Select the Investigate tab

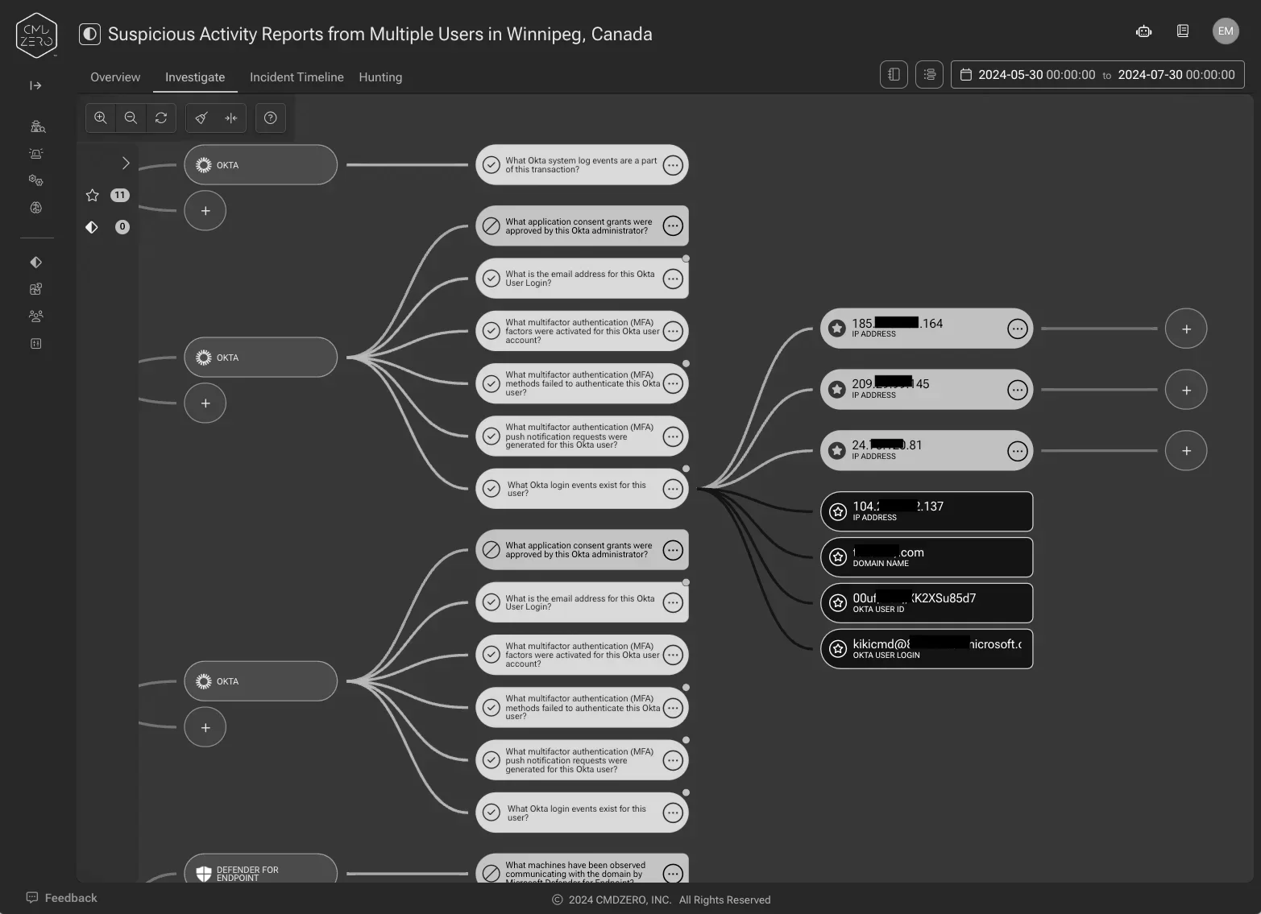tap(195, 77)
